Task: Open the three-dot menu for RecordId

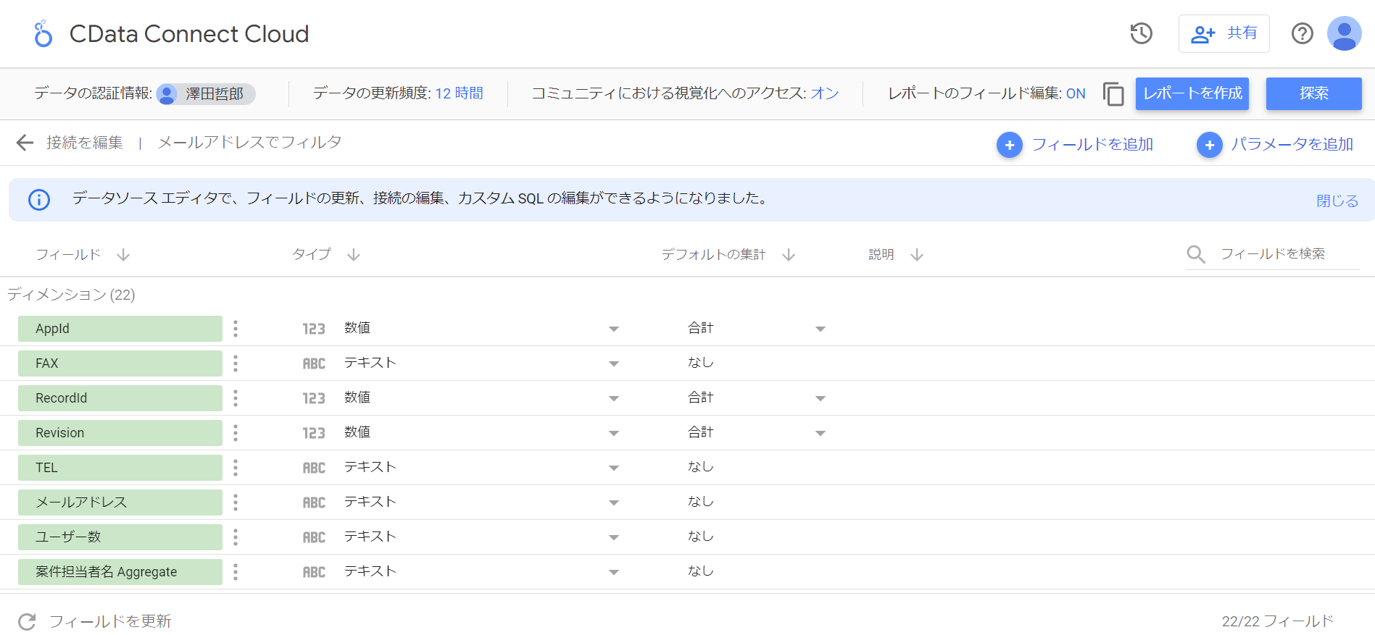Action: coord(236,398)
